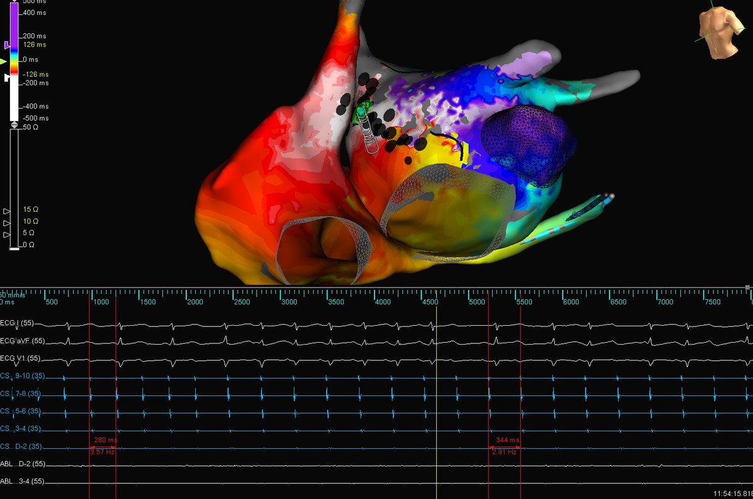This screenshot has height=499, width=753.
Task: Click the 126 ms yellow scale value
Action: (34, 45)
